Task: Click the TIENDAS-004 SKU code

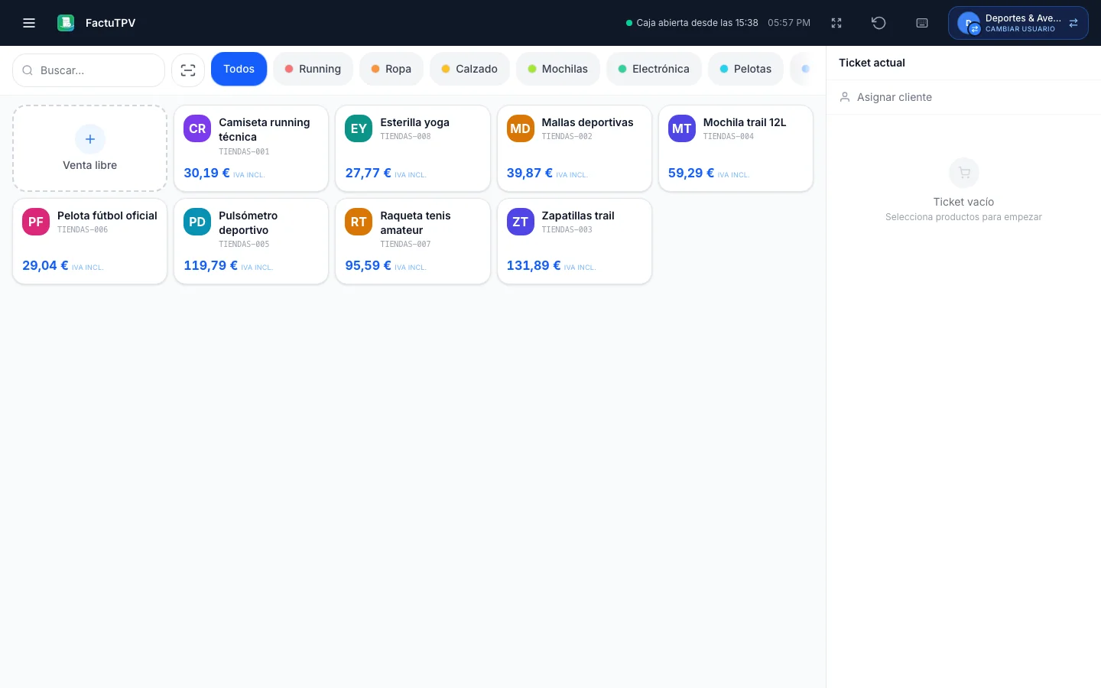Action: [x=729, y=137]
